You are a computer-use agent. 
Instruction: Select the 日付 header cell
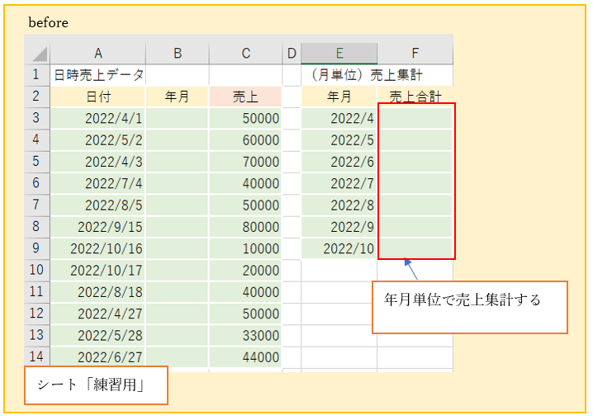pos(97,97)
